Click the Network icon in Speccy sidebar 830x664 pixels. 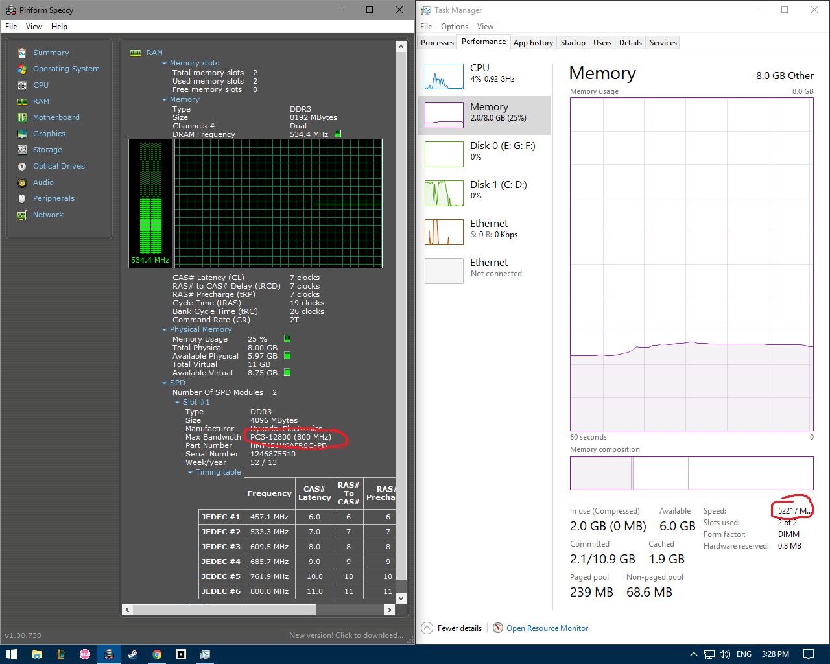coord(22,215)
